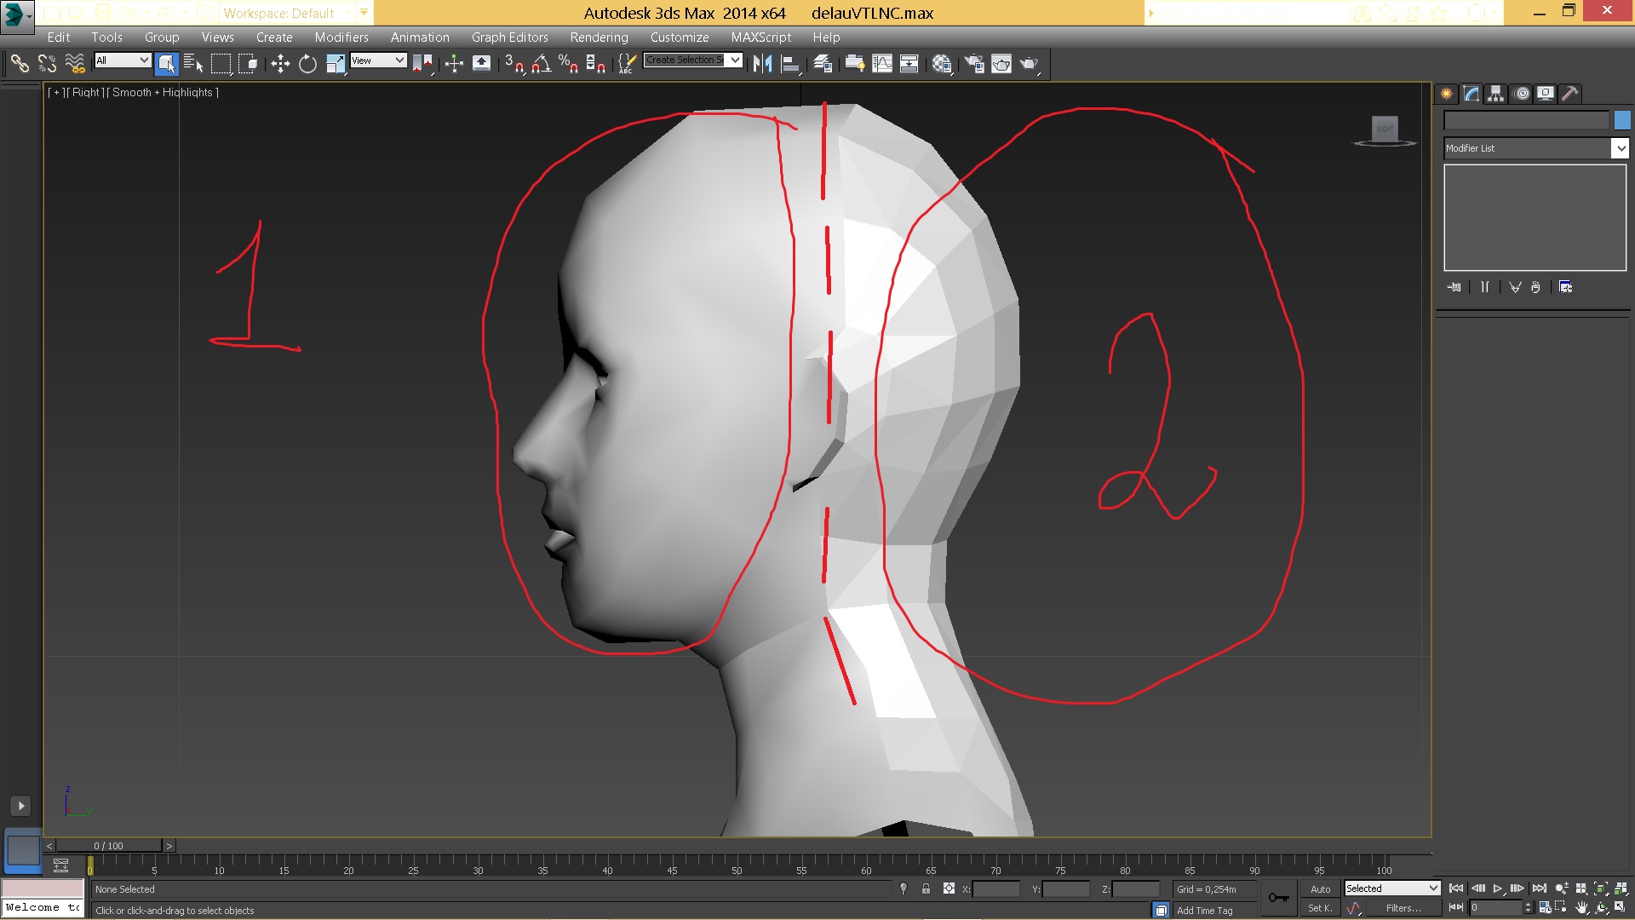Select the Move transform tool
Screen dimensions: 1635x920
click(x=280, y=64)
